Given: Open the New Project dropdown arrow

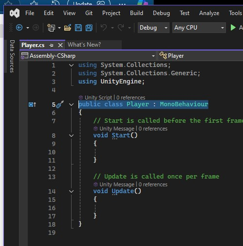Looking at the screenshot, I should (x=59, y=28).
